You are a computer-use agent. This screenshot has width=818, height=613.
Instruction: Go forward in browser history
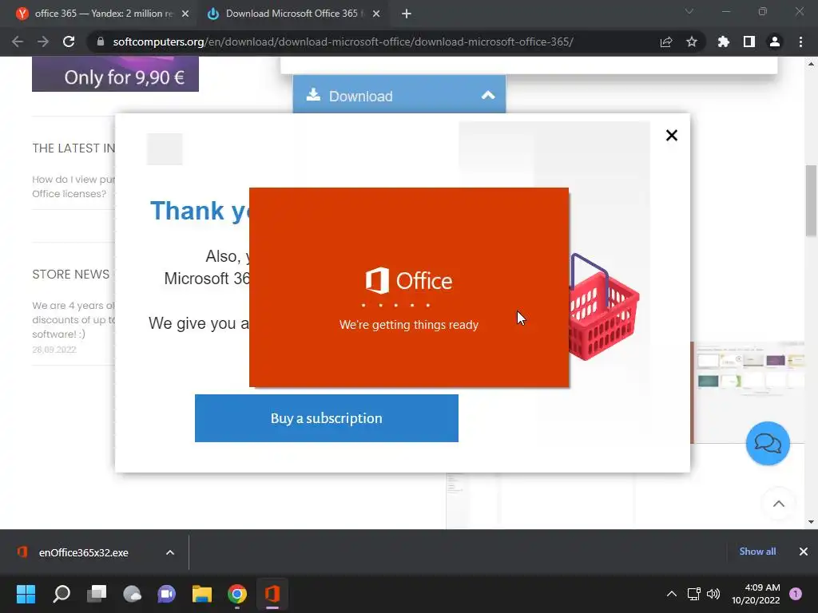(43, 42)
